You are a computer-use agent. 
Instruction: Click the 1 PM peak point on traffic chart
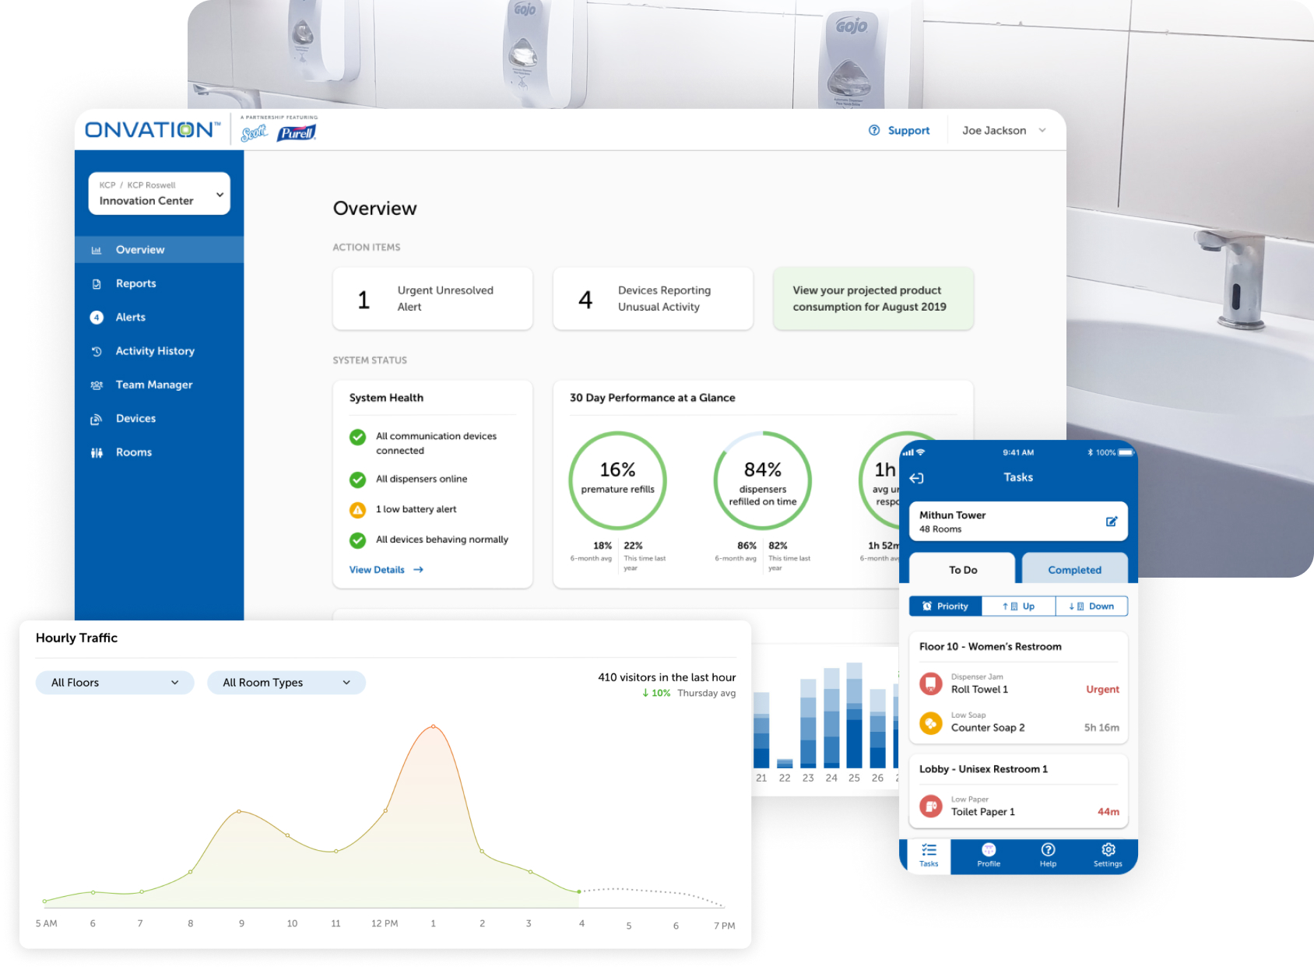coord(434,726)
